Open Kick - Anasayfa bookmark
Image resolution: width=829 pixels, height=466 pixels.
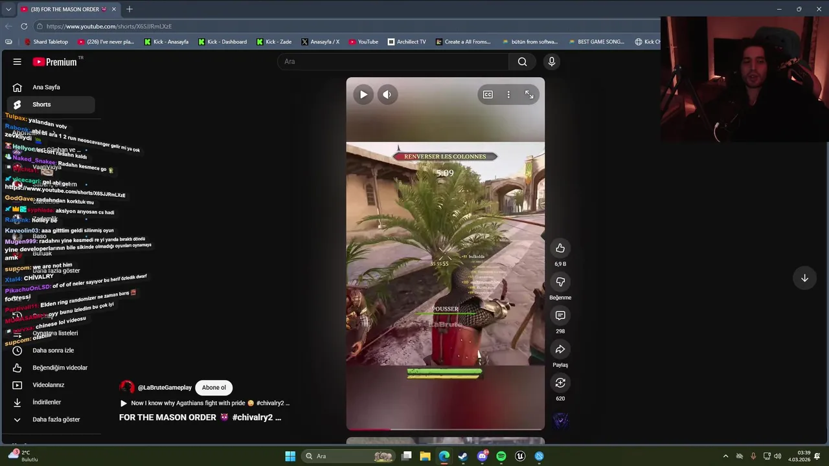click(166, 41)
